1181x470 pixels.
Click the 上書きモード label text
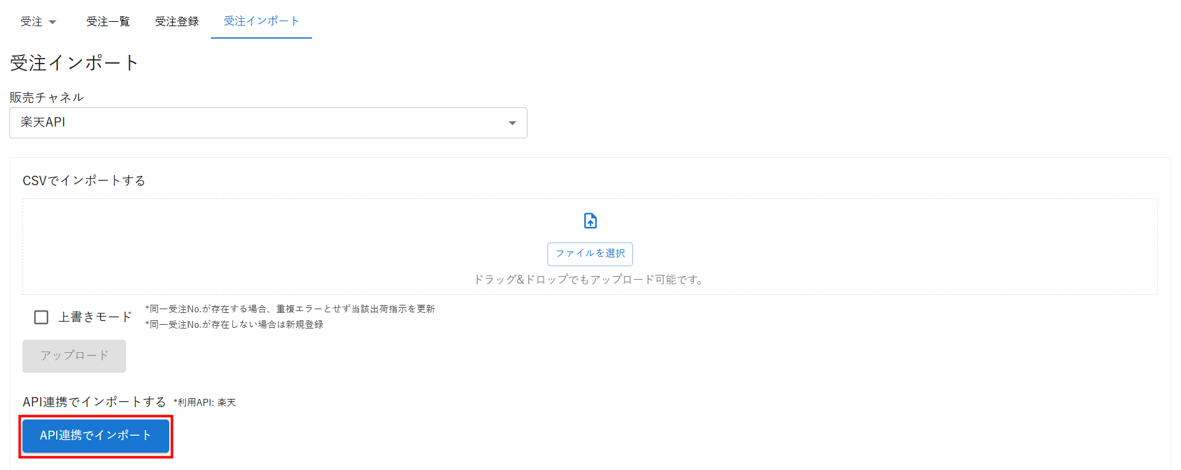pyautogui.click(x=95, y=317)
